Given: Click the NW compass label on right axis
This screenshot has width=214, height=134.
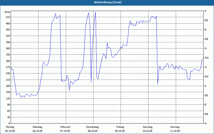Looking at the screenshot, I should click(x=207, y=58).
